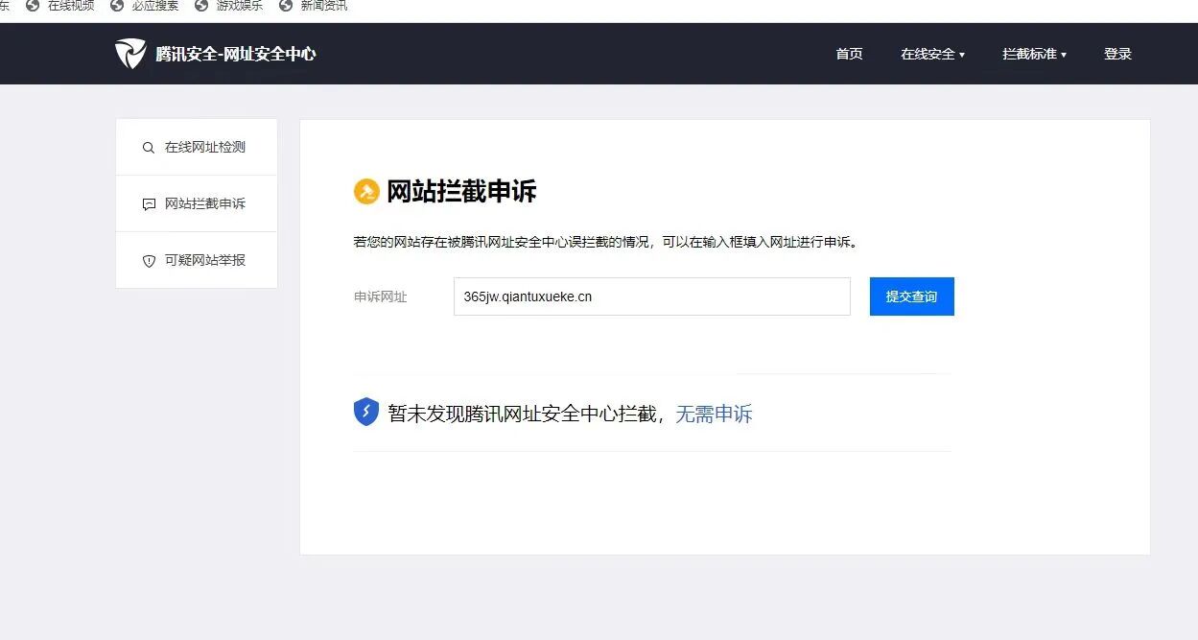Click the blue shield icon in result message
This screenshot has height=640, width=1198.
[366, 413]
